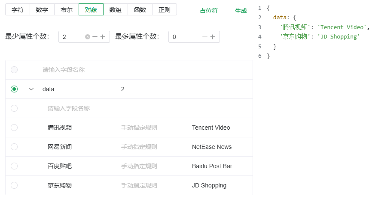Click the nested 请输入字段名称 input
Viewport: 375px width, 199px height.
point(69,108)
